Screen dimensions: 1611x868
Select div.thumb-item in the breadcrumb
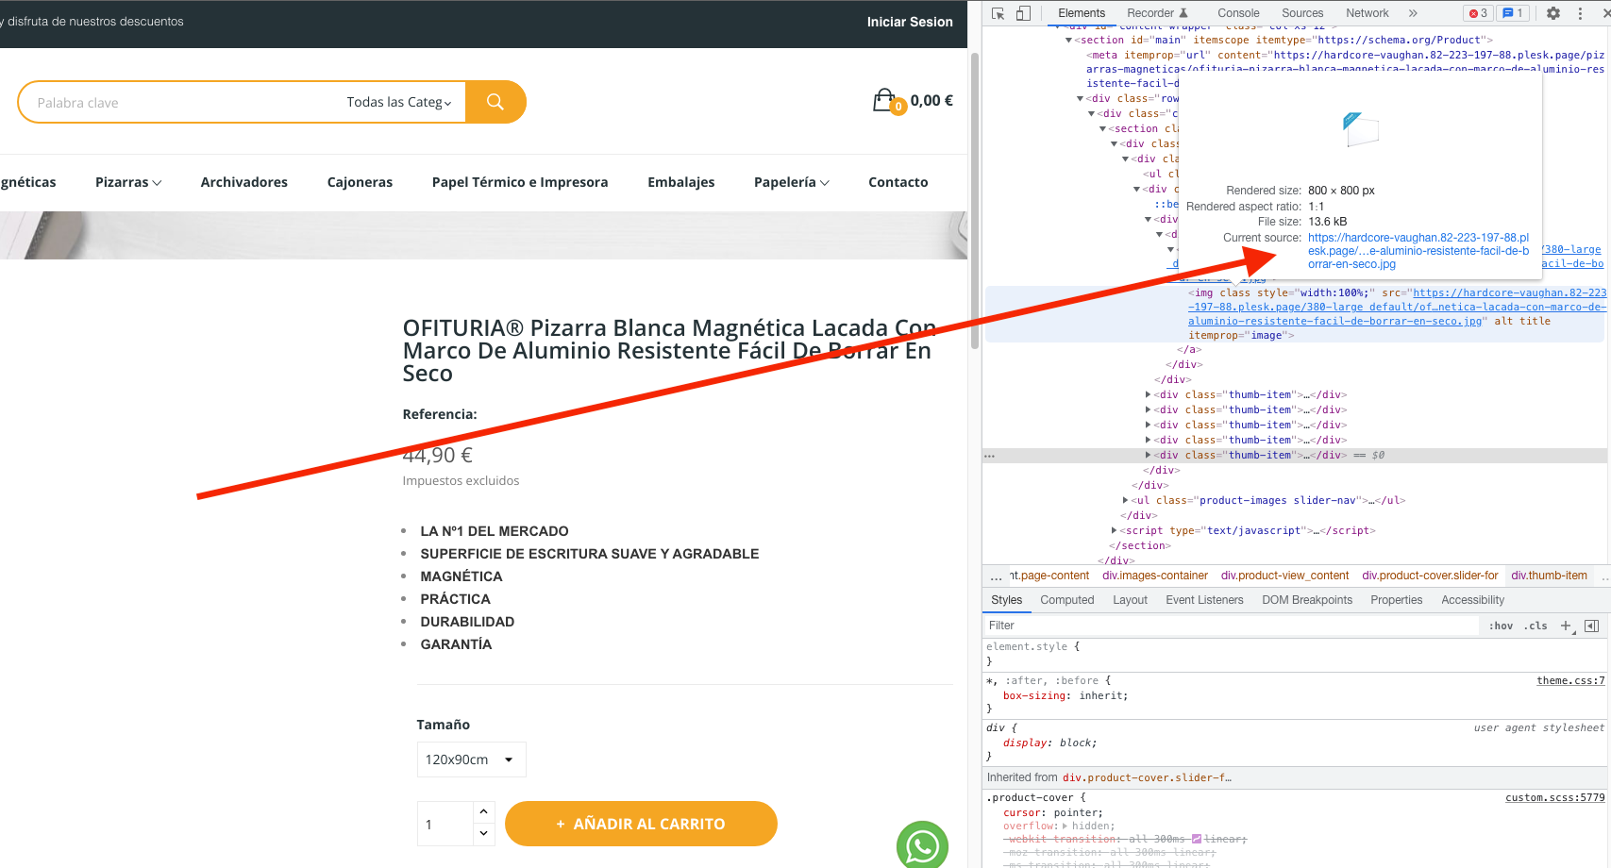pyautogui.click(x=1550, y=576)
